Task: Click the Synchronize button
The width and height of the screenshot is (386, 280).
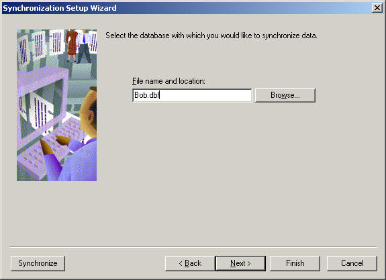Action: pyautogui.click(x=38, y=263)
